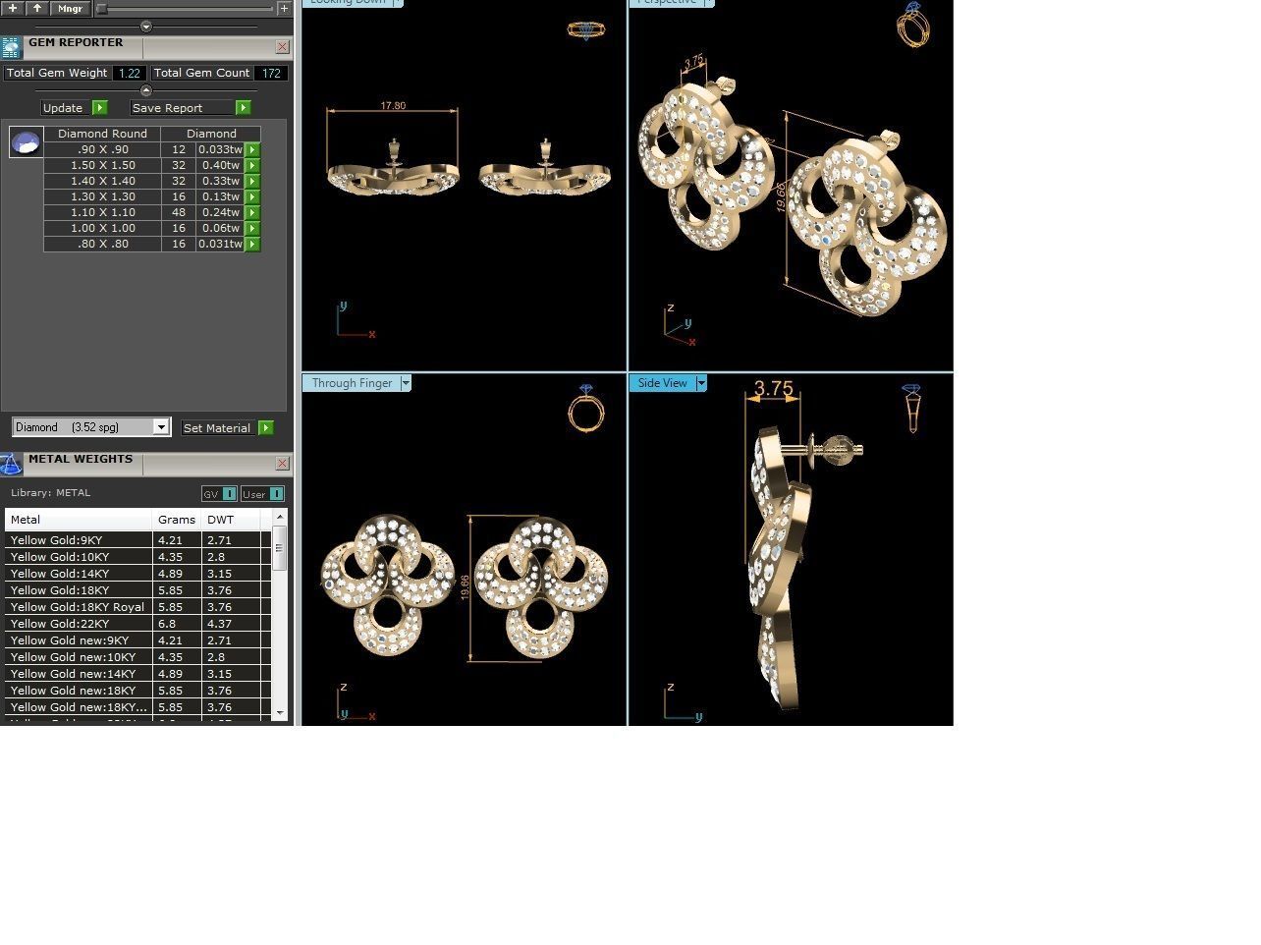Image resolution: width=1261 pixels, height=945 pixels.
Task: Click ring icon in Looking Down viewport
Action: pos(586,30)
